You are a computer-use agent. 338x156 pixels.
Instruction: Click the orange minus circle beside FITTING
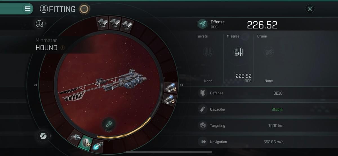(x=84, y=9)
